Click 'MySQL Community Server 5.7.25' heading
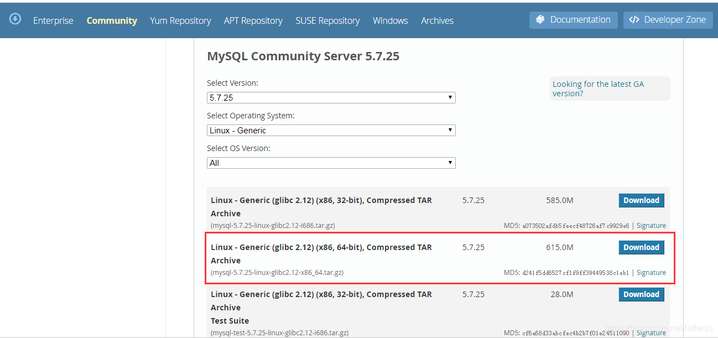The width and height of the screenshot is (718, 338). coord(303,56)
